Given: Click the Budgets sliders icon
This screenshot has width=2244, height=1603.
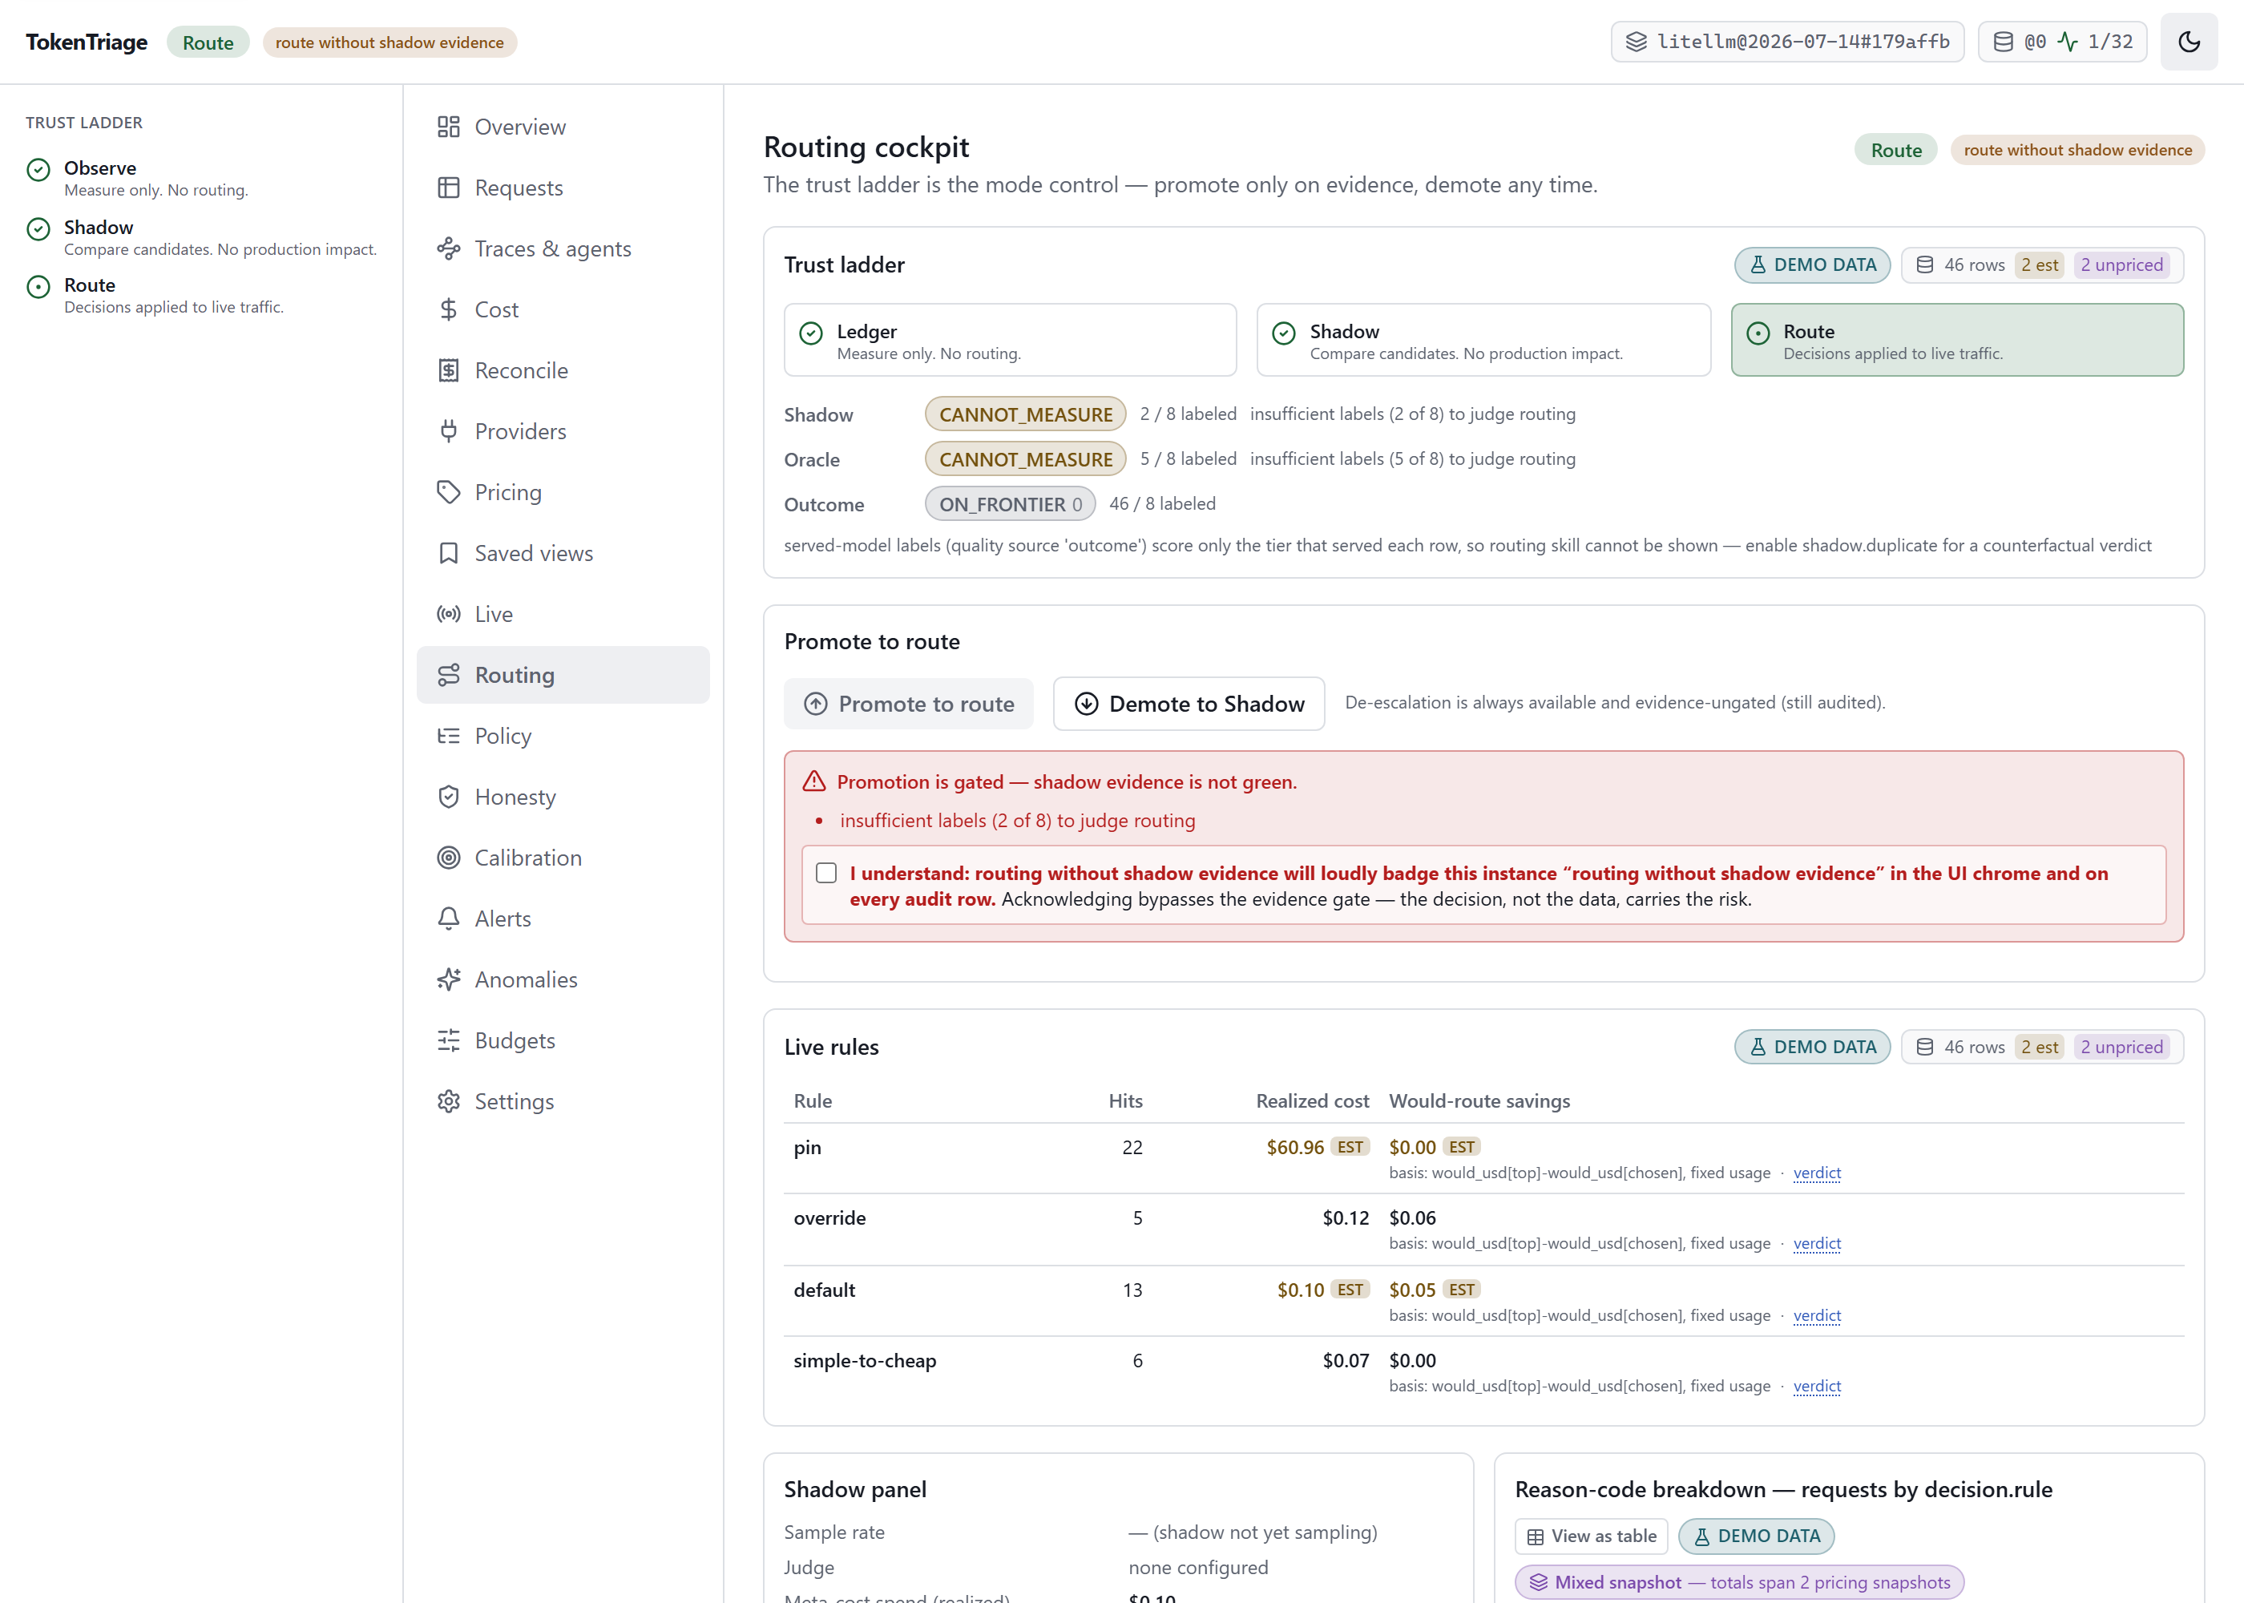Looking at the screenshot, I should click(448, 1040).
